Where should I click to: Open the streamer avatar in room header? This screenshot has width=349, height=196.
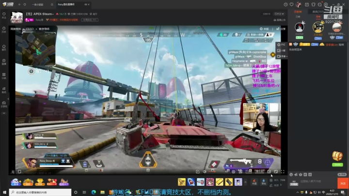[16, 17]
